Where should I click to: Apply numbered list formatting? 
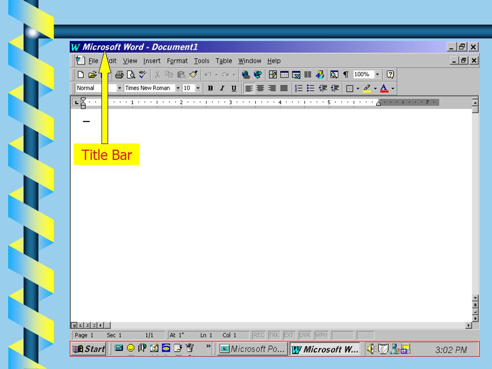tap(299, 89)
